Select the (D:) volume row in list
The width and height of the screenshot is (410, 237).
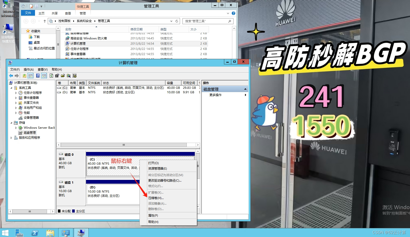tap(128, 92)
